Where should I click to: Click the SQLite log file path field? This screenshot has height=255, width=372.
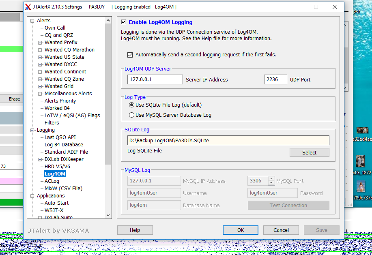[x=228, y=140]
